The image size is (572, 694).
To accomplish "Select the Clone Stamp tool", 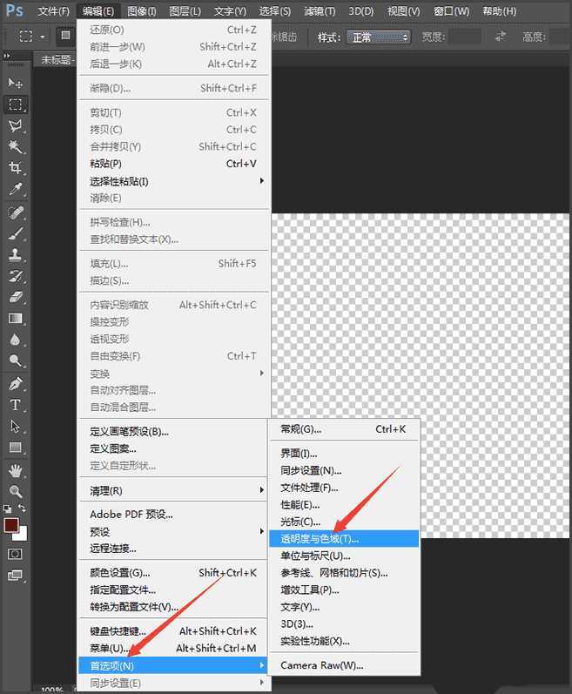I will pyautogui.click(x=15, y=255).
